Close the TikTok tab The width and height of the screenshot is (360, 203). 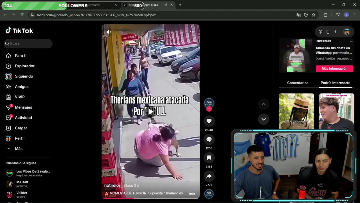point(171,5)
